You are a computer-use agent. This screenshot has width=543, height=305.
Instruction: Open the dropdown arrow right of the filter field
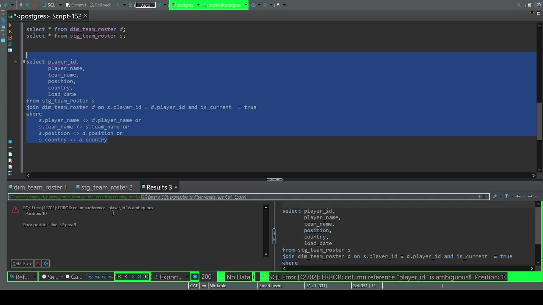pos(486,197)
